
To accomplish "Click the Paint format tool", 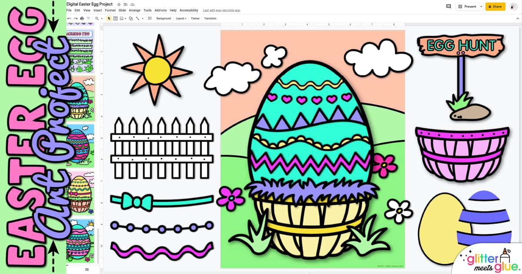I will tap(88, 19).
